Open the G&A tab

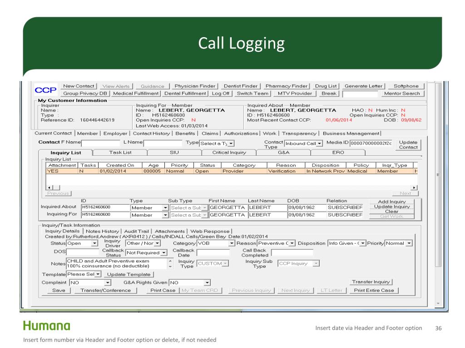pyautogui.click(x=283, y=152)
